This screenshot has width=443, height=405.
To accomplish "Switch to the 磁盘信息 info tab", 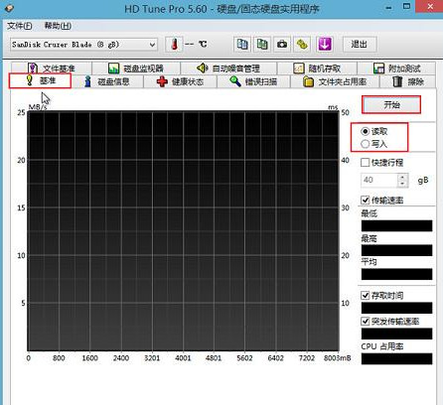I will (x=107, y=81).
